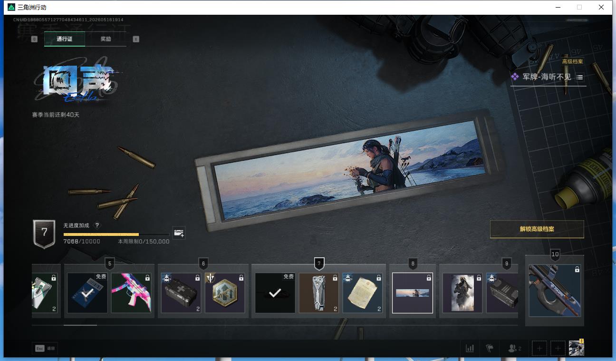Click the lock icon on the level 10 weapon
Screen dimensions: 616x361
(x=577, y=270)
